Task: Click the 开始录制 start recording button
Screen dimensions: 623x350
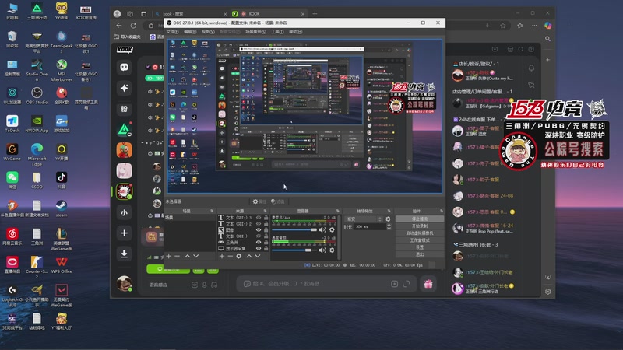Action: (x=420, y=226)
